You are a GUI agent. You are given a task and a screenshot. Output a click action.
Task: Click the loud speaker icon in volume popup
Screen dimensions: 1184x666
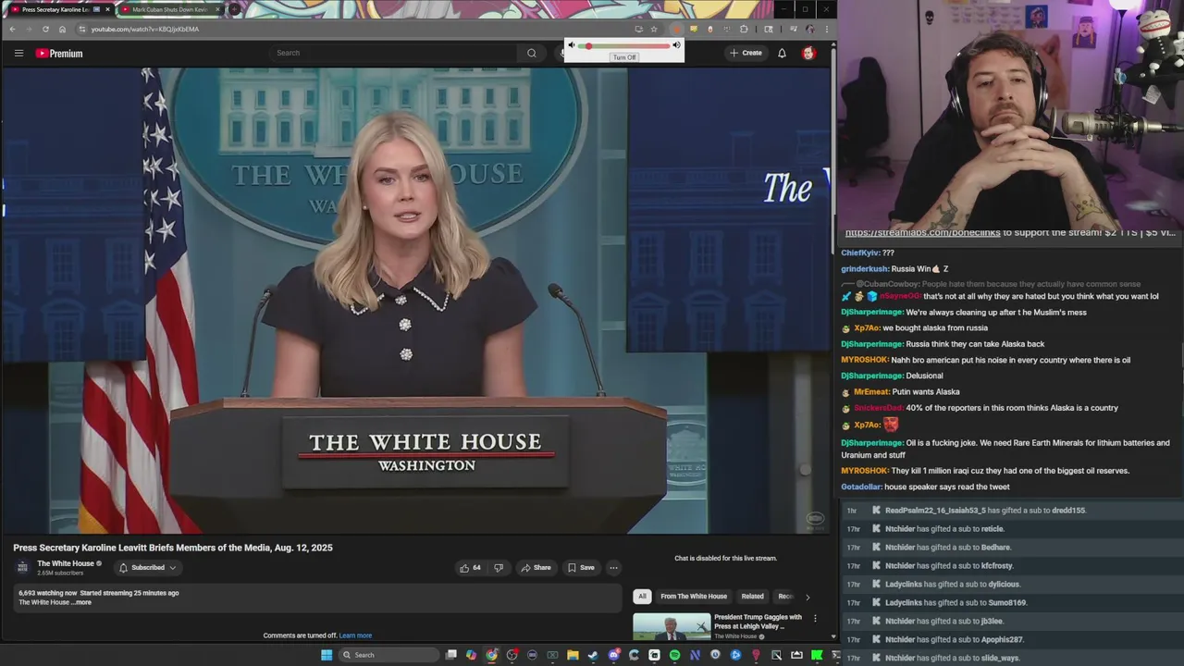[x=676, y=45]
